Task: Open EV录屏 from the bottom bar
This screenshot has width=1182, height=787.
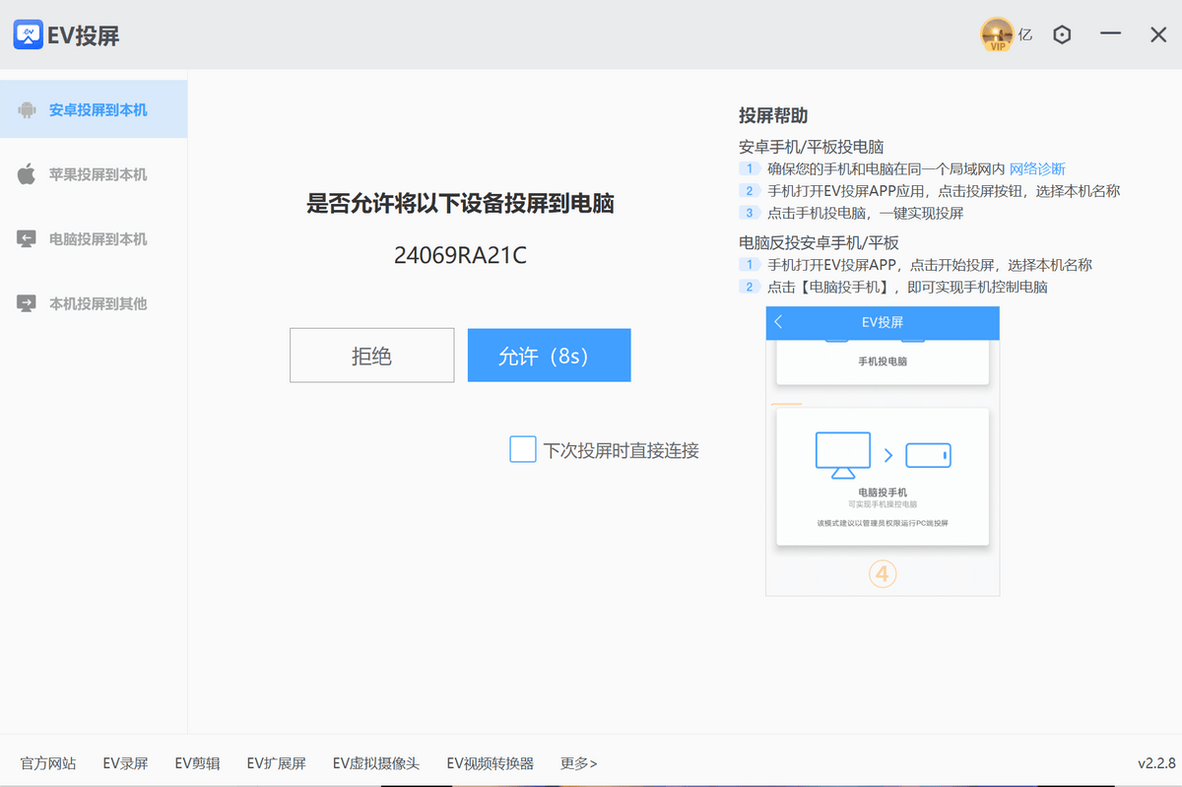Action: tap(124, 762)
